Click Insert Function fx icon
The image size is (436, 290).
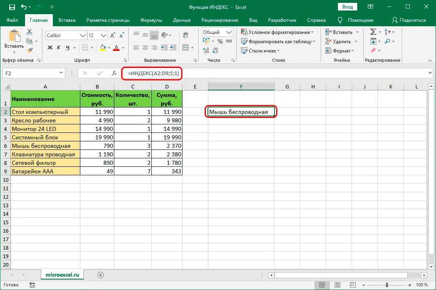click(114, 73)
